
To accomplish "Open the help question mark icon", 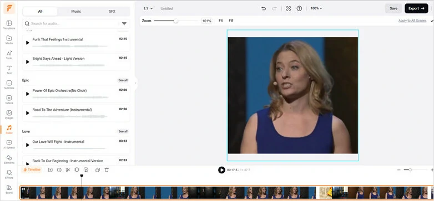I will (x=299, y=8).
